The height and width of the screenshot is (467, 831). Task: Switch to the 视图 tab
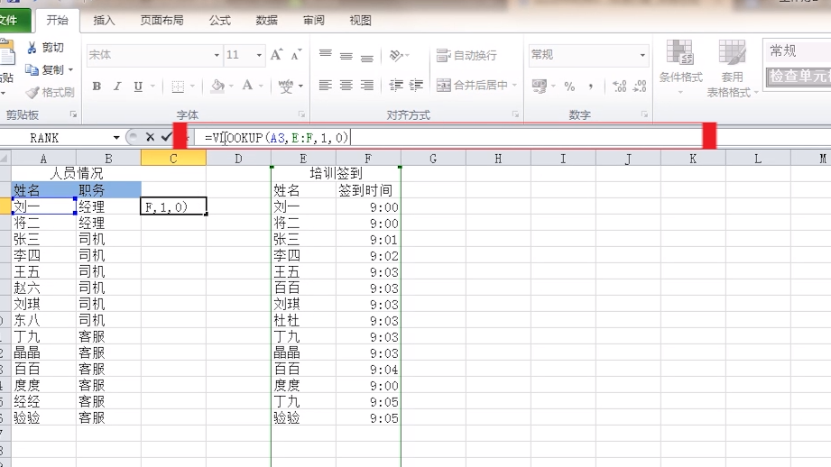[360, 21]
